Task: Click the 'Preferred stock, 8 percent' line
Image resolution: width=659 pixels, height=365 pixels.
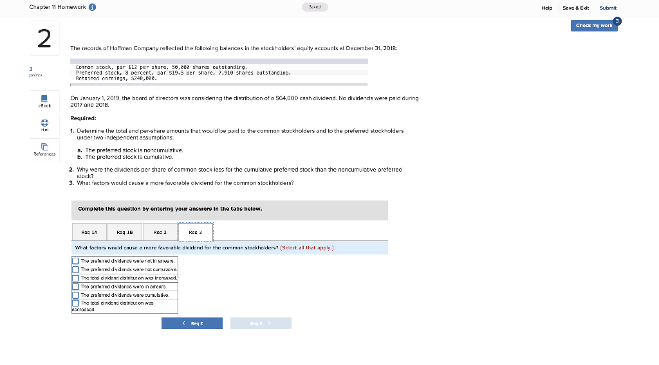Action: tap(183, 73)
